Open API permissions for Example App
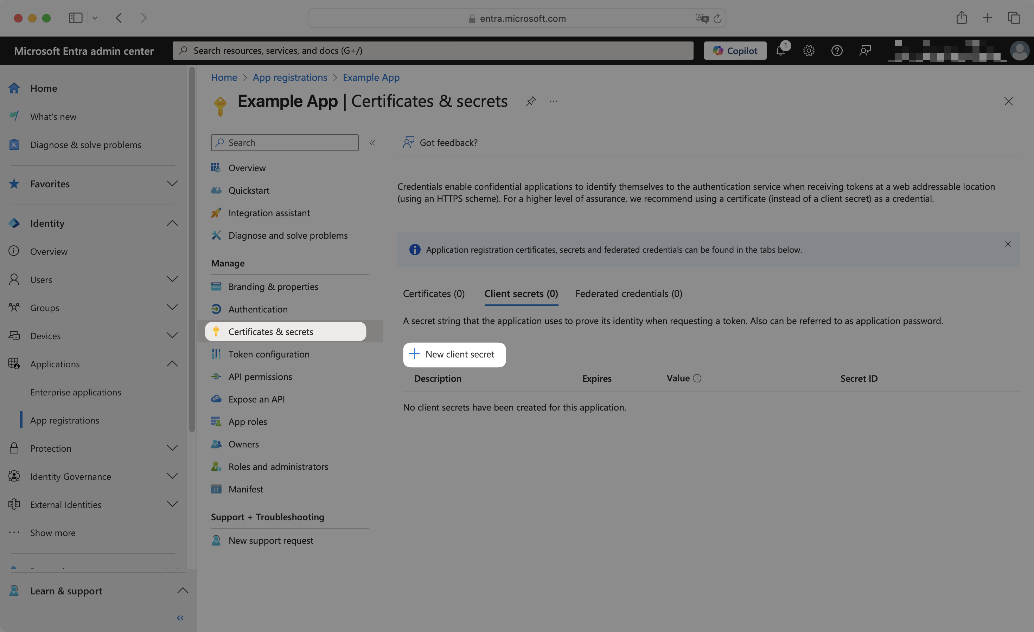Viewport: 1034px width, 632px height. coord(260,376)
